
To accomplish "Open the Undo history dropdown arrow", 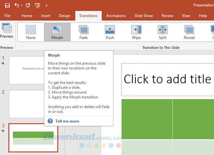I will pyautogui.click(x=22, y=5).
